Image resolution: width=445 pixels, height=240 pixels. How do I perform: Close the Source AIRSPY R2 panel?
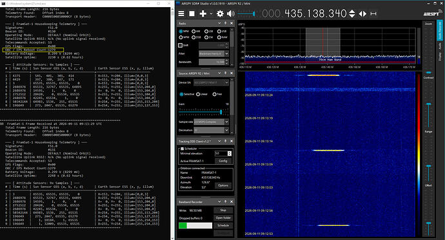[232, 73]
